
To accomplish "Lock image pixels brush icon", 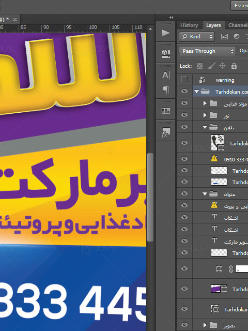I will point(211,66).
